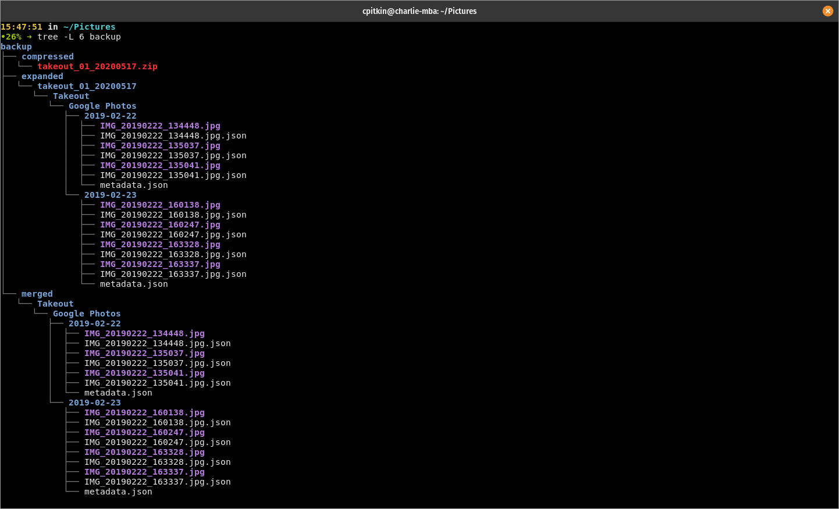Click IMG_20190222_134448.jpg in the expanded tree

coord(160,126)
